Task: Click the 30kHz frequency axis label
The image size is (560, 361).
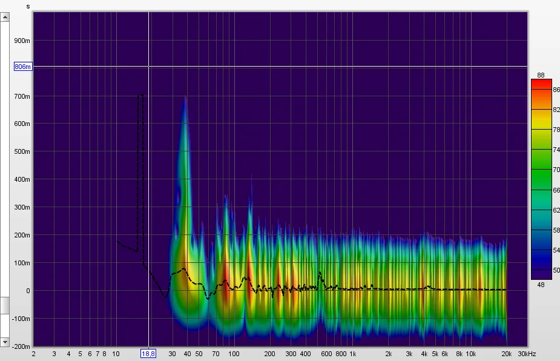Action: click(527, 354)
